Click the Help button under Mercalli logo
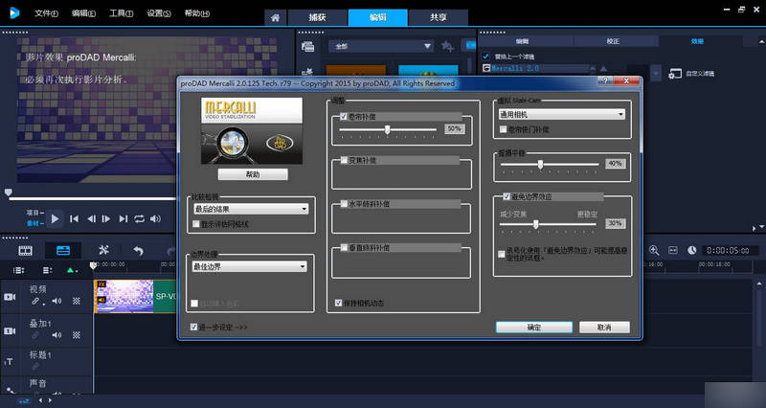 (253, 174)
